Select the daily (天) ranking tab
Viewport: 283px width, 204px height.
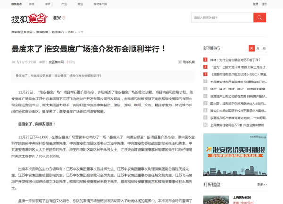[x=252, y=48]
